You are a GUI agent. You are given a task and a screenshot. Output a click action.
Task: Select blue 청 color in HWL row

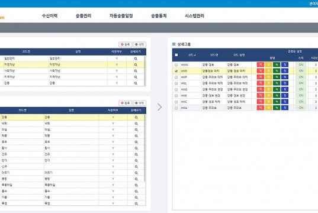pyautogui.click(x=285, y=83)
